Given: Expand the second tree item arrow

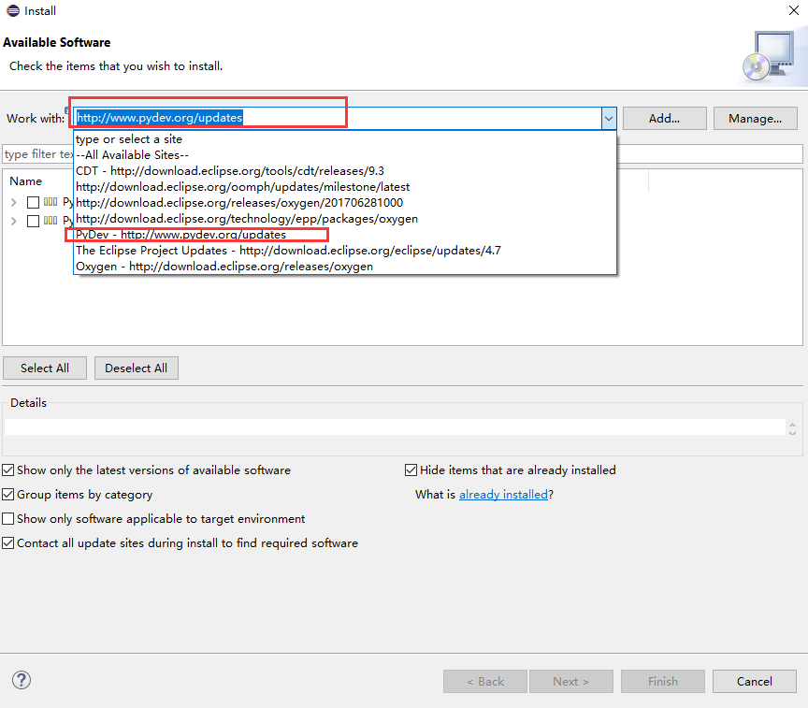Looking at the screenshot, I should (x=14, y=221).
